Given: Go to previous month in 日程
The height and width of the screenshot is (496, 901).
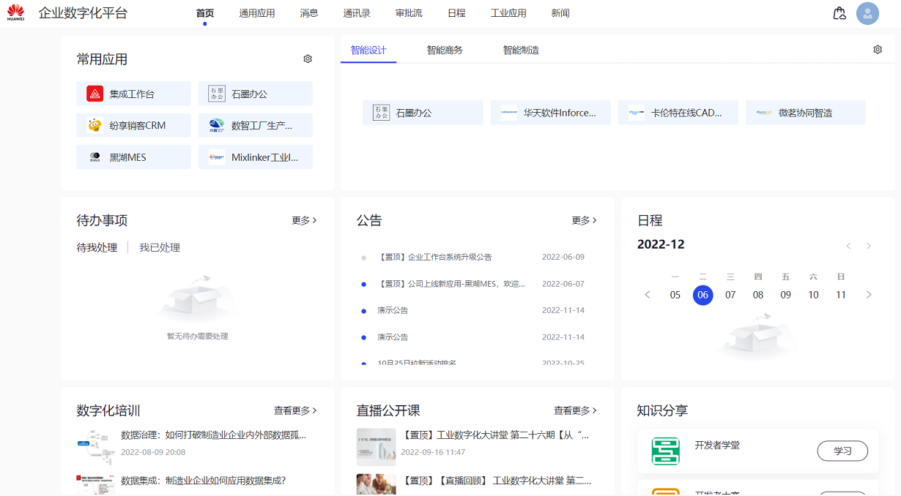Looking at the screenshot, I should pos(848,246).
